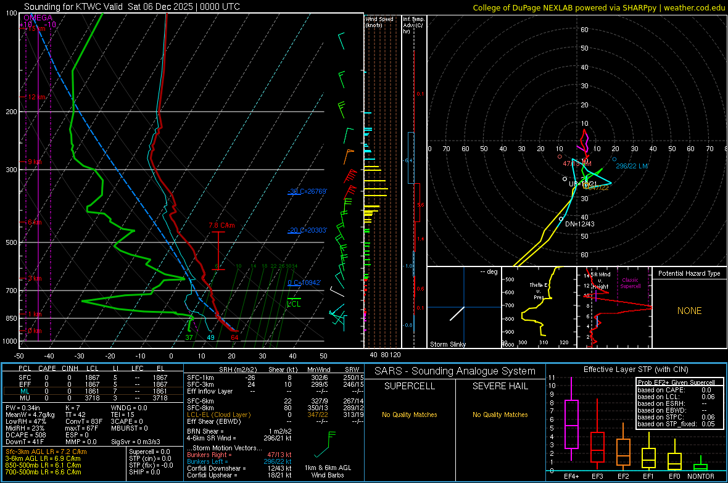This screenshot has height=483, width=728.
Task: Click the '12 km' height marker
Action: tap(37, 97)
